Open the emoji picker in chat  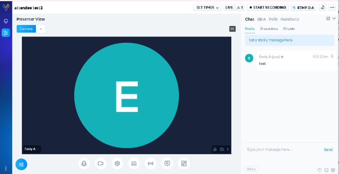click(326, 170)
